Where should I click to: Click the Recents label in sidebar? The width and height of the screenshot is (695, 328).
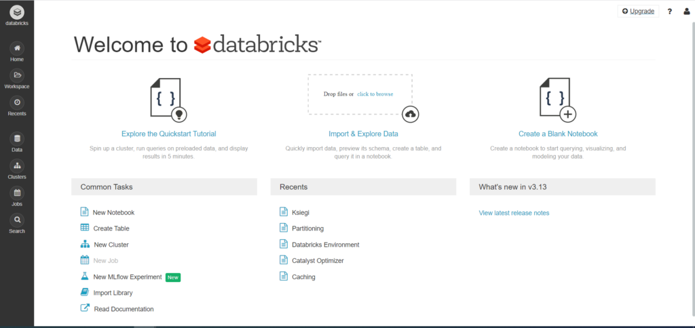tap(17, 113)
